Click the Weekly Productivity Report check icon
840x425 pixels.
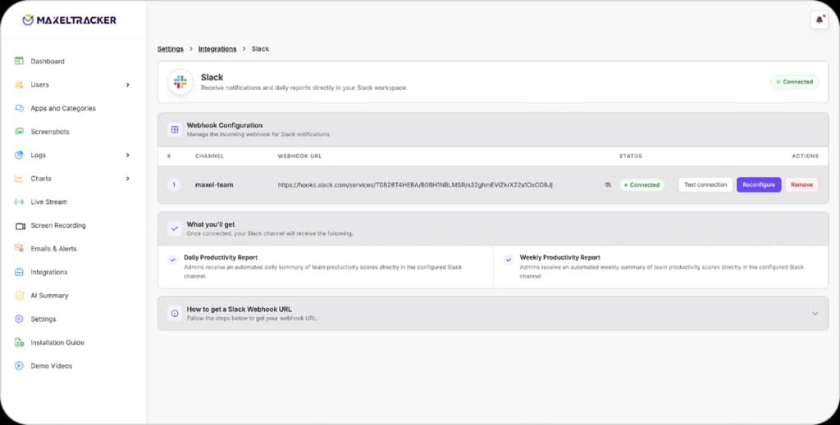[509, 260]
